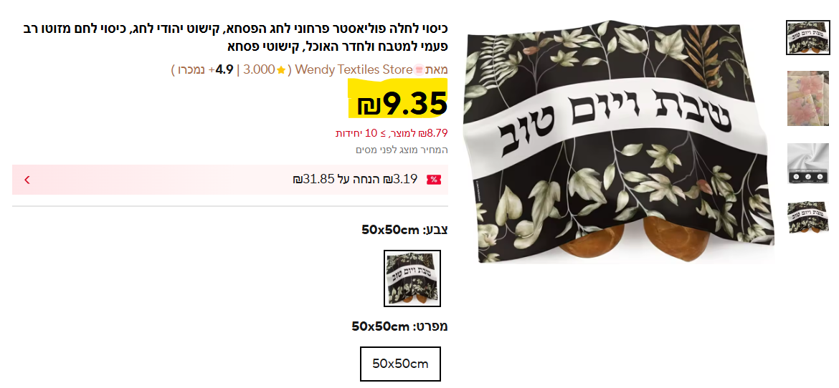Show the pink floral fabric thumbnail image
839x388 pixels.
807,98
